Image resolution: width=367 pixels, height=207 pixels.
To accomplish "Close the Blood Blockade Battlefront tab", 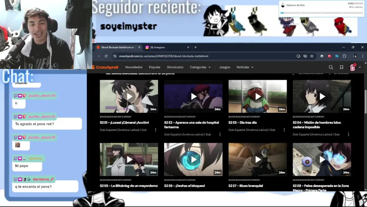I will tap(139, 47).
